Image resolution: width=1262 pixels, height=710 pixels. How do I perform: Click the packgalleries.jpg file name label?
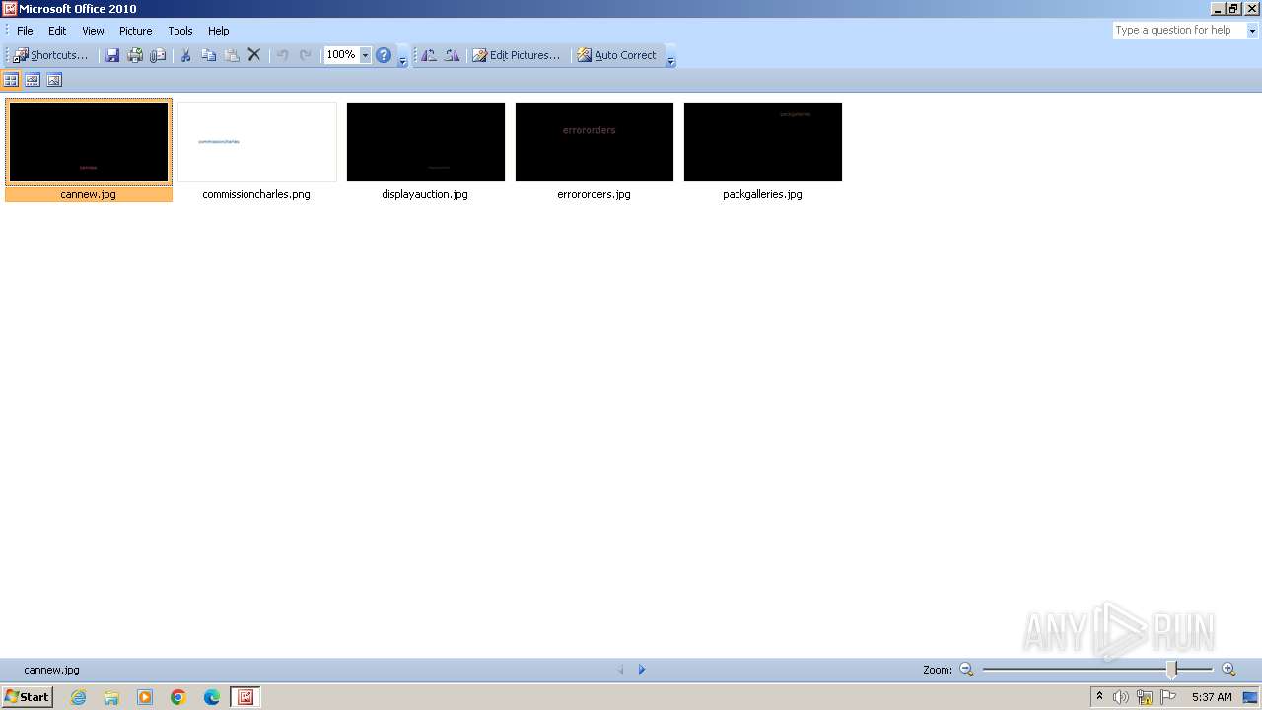click(x=762, y=194)
